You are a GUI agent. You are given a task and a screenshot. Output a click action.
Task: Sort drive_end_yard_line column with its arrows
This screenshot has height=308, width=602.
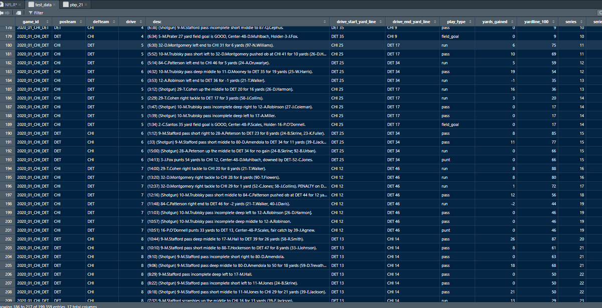tap(435, 22)
